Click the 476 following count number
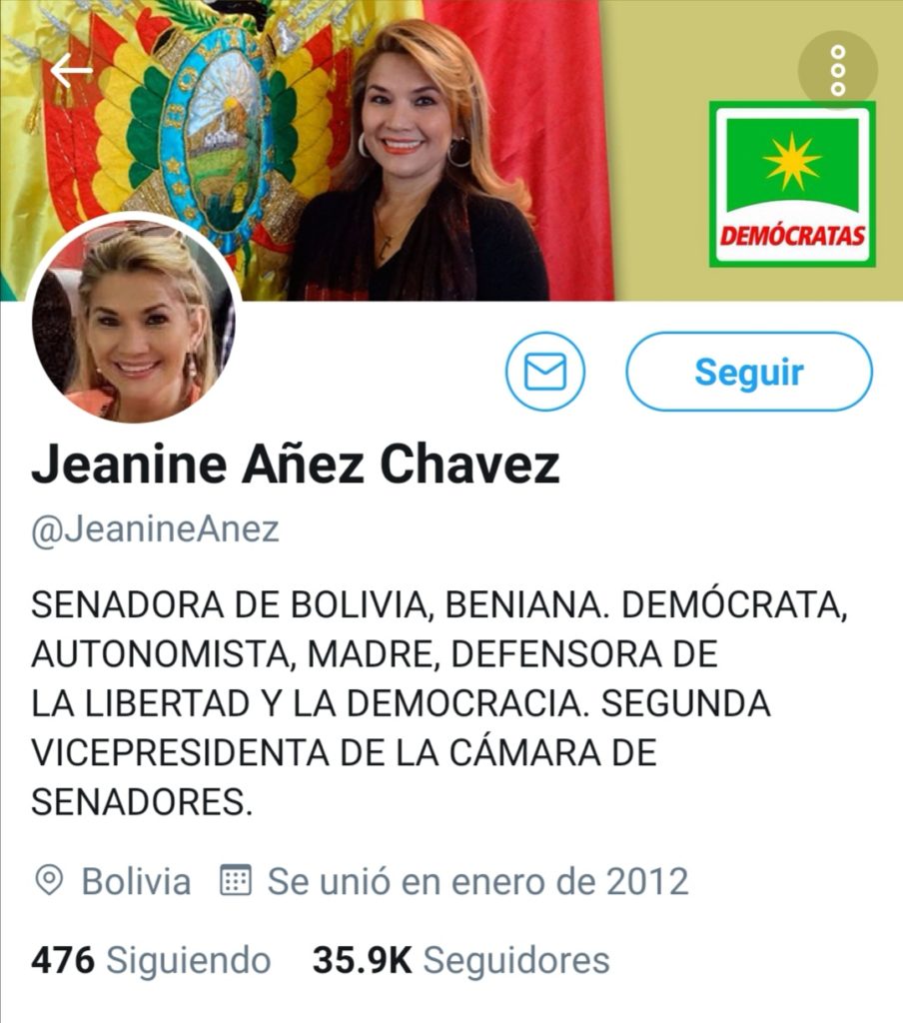Viewport: 903px width, 1023px height. pos(63,960)
